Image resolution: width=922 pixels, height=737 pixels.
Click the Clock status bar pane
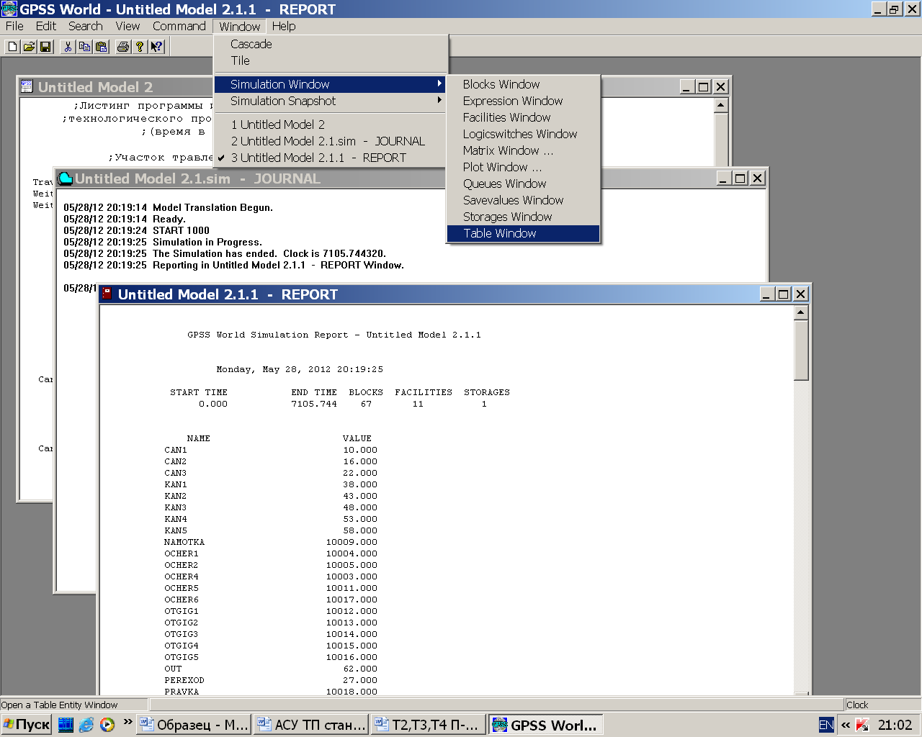click(x=882, y=705)
